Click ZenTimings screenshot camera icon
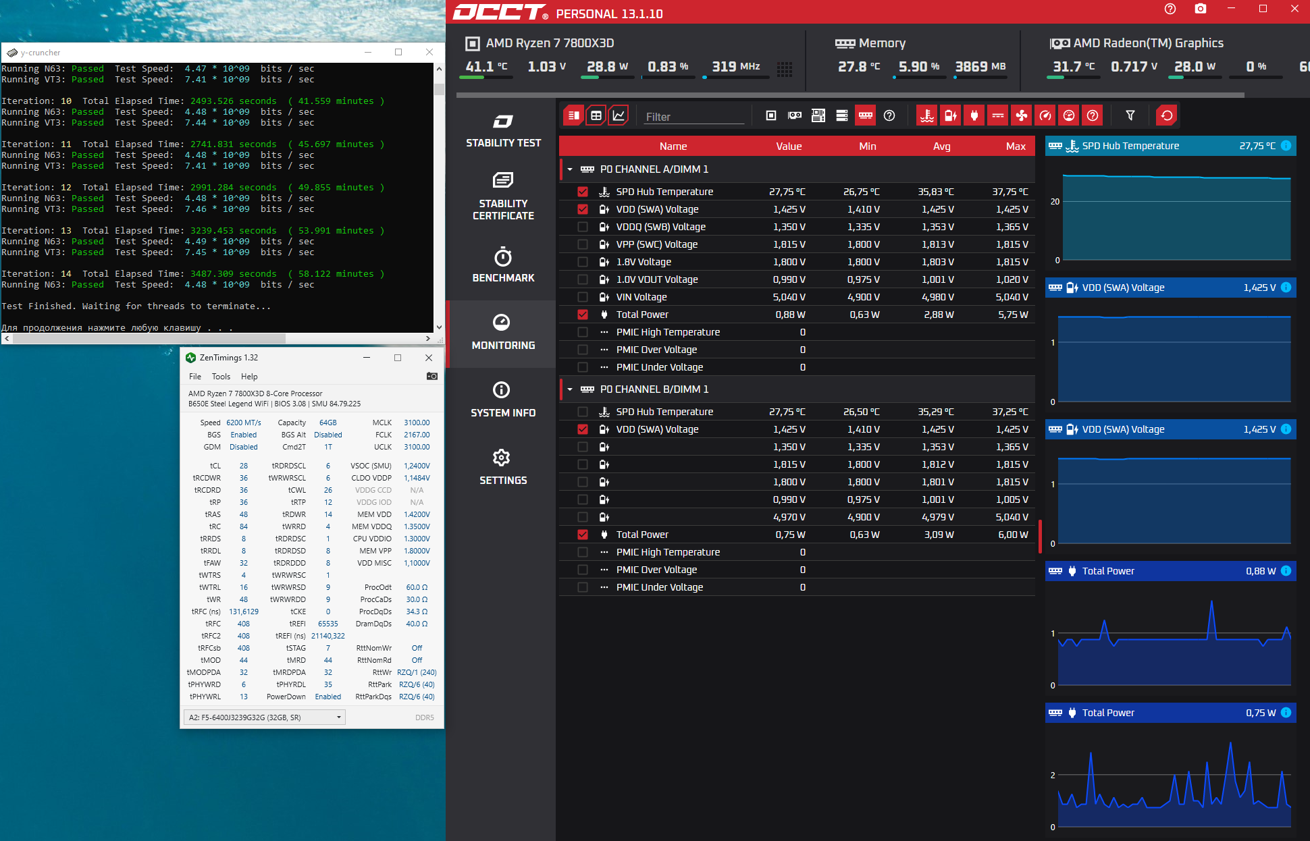1310x841 pixels. 432,376
